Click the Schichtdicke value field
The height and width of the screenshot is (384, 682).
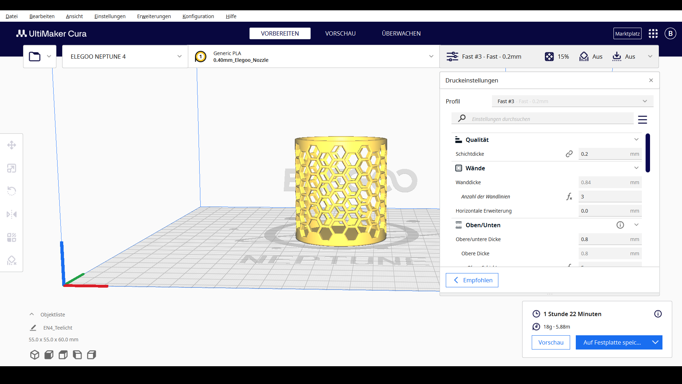click(x=610, y=154)
